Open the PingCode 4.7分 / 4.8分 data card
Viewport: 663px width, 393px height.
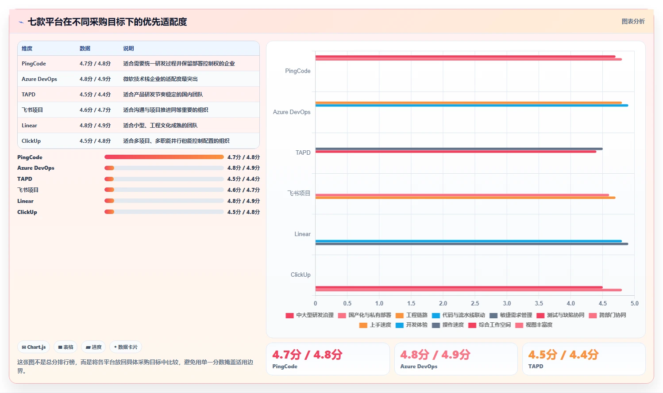(328, 359)
